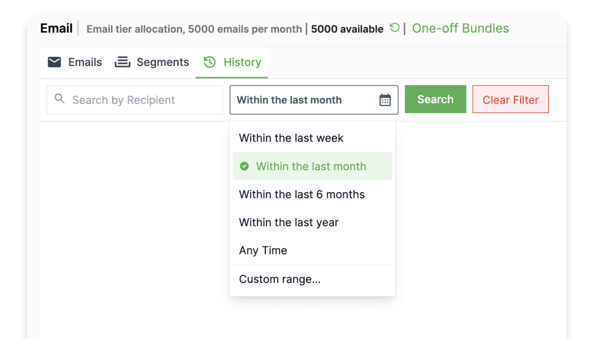Click the Clear Filter button
Viewport: 605px width, 339px height.
(510, 100)
